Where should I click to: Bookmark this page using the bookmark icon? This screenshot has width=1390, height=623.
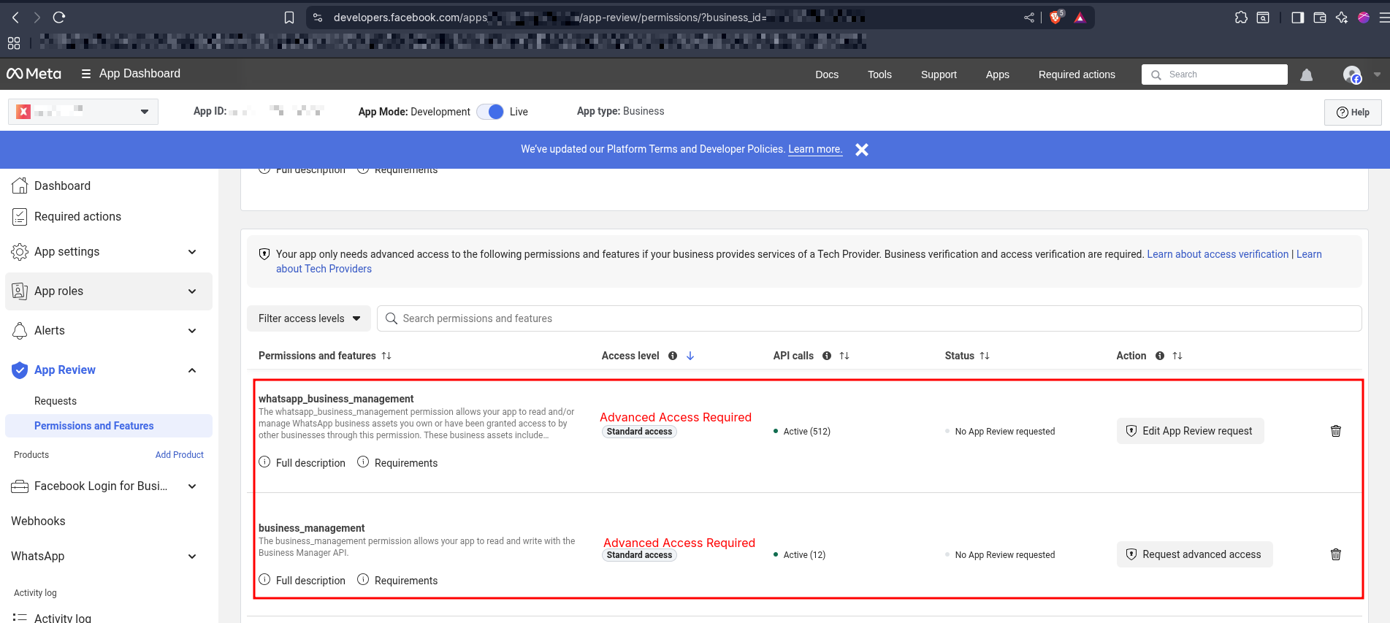point(289,18)
